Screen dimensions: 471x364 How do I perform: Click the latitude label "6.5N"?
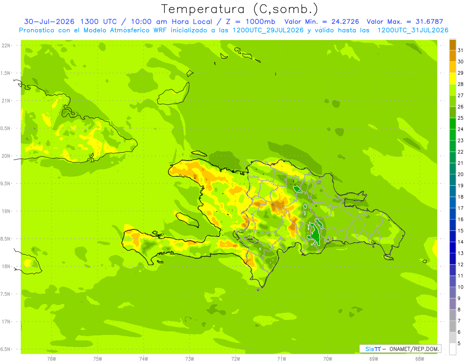(x=5, y=349)
